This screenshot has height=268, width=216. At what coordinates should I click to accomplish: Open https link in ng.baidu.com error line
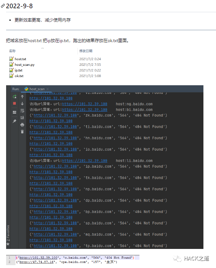tap(84, 104)
